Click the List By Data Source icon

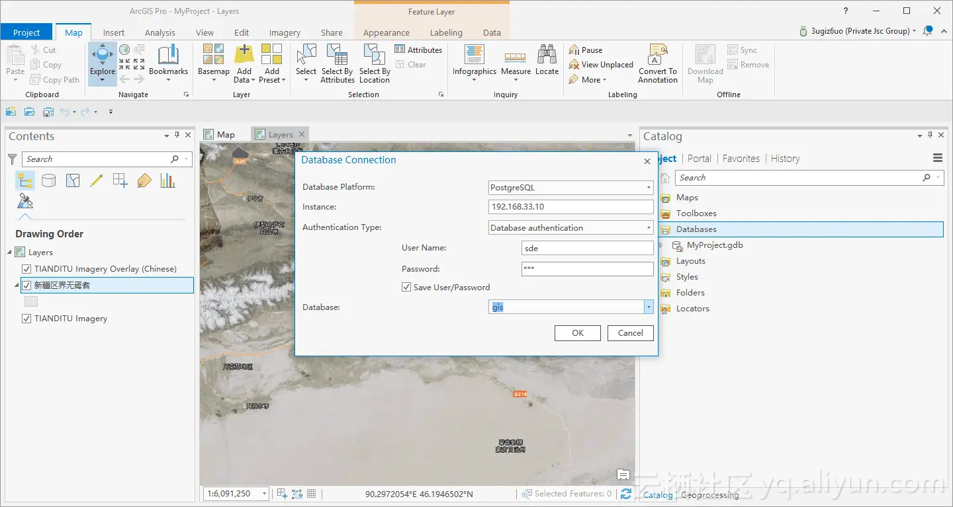[x=48, y=180]
